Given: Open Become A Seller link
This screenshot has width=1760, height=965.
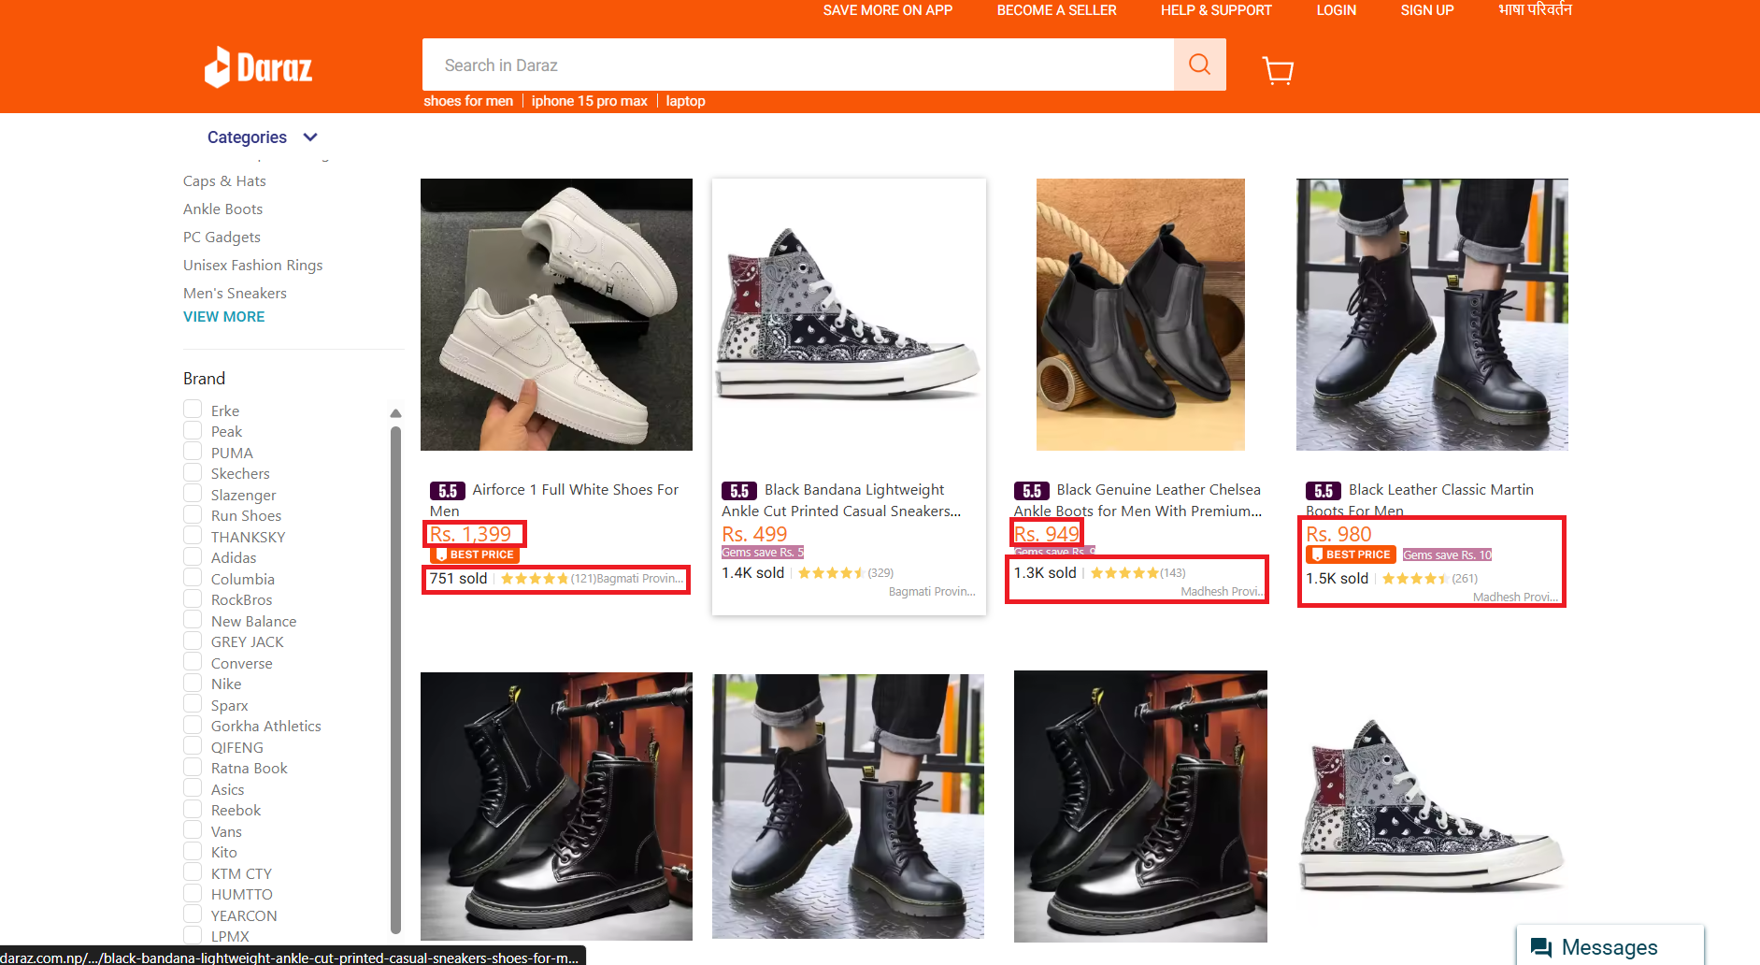Looking at the screenshot, I should pos(1056,10).
